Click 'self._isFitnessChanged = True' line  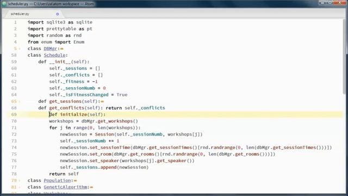(88, 95)
